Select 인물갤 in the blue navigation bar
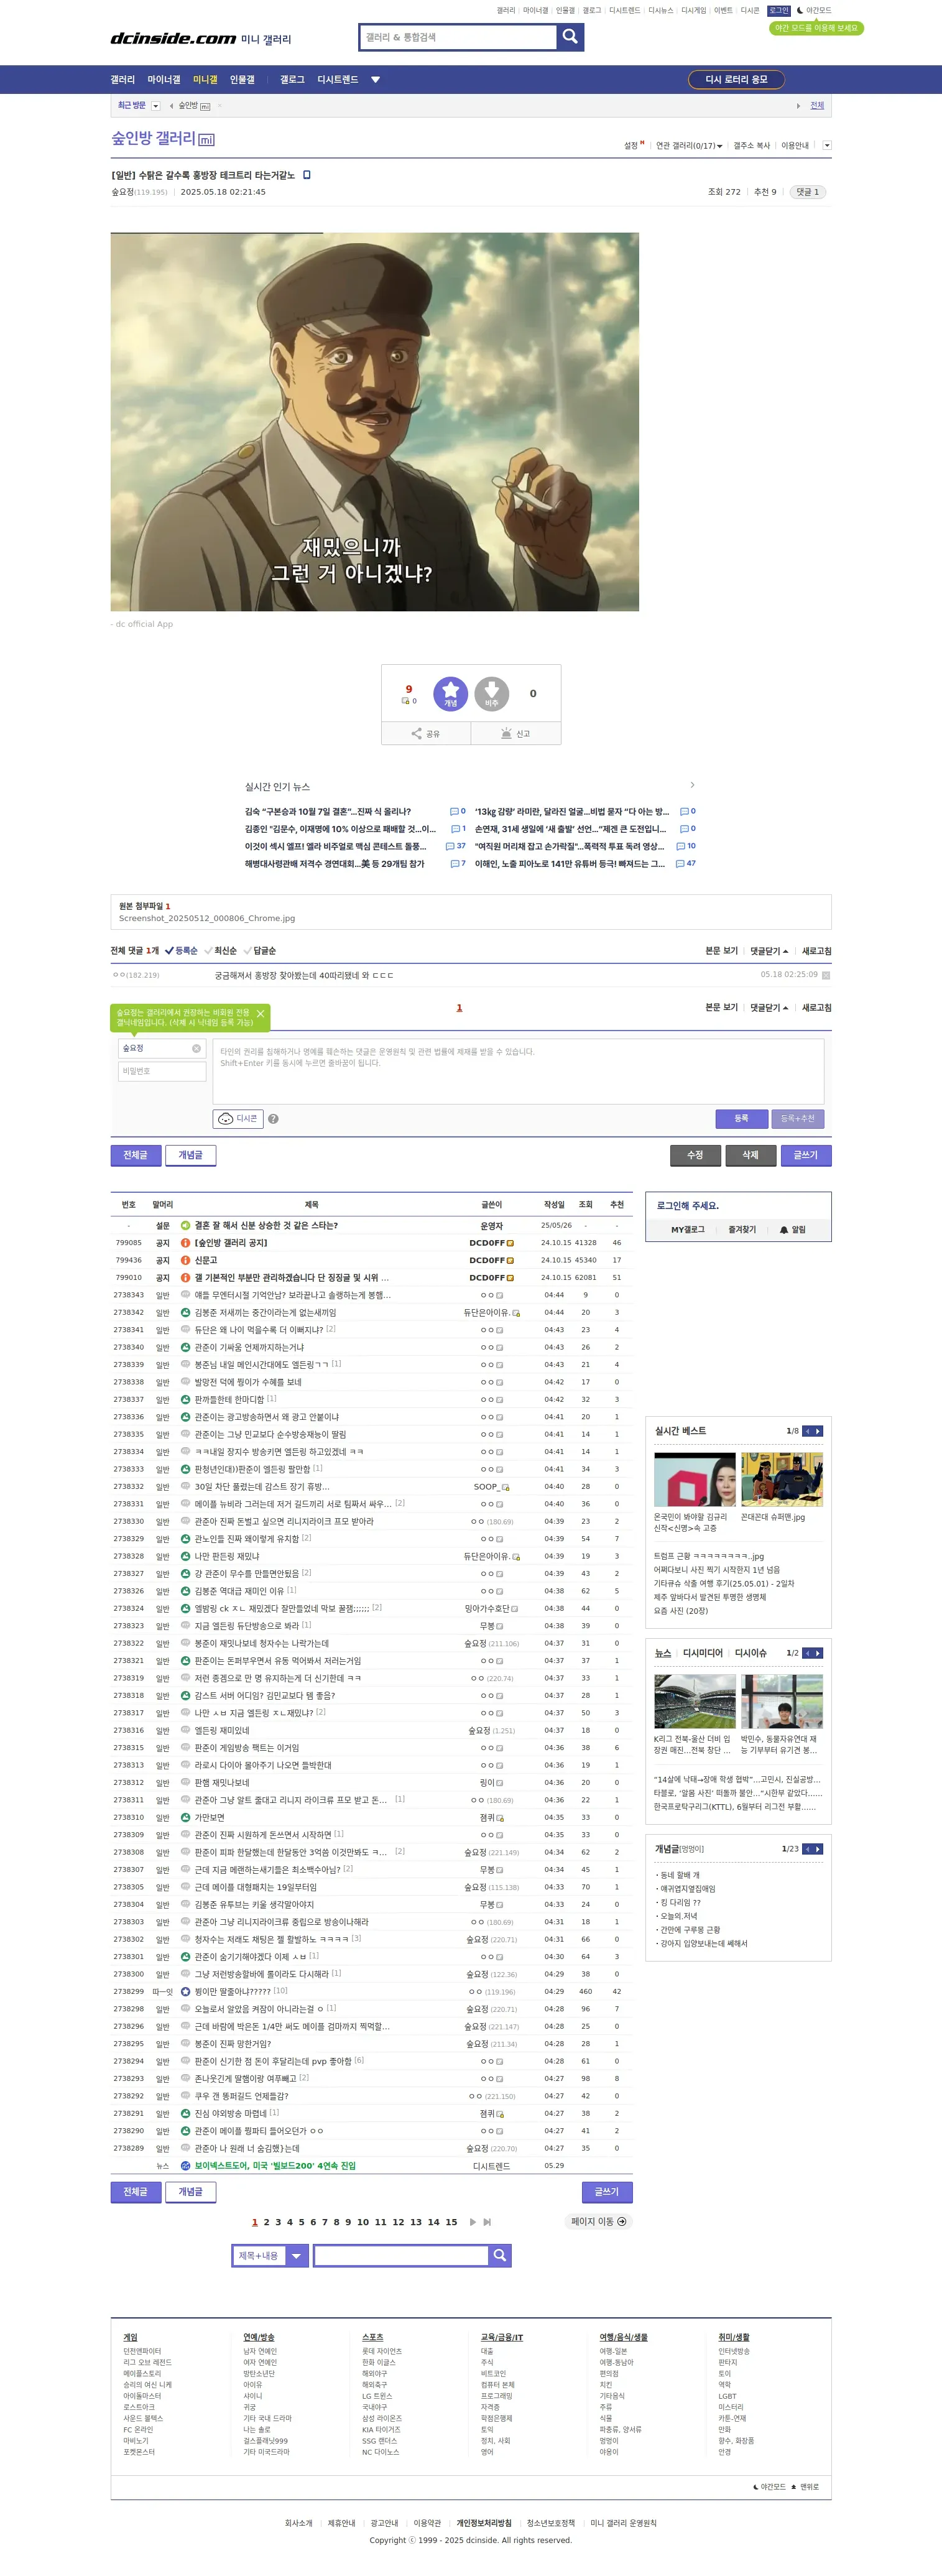This screenshot has height=2576, width=942. [x=242, y=80]
